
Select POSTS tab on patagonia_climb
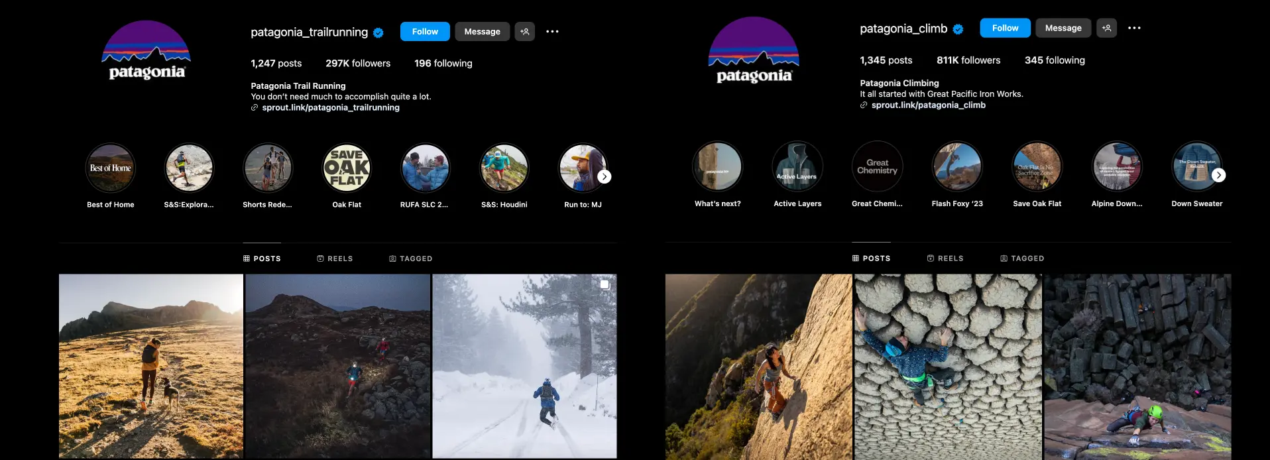872,258
